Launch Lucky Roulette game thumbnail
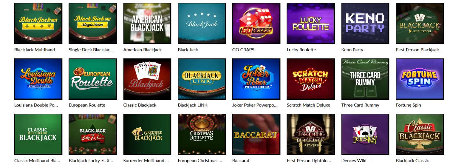 [x=311, y=23]
